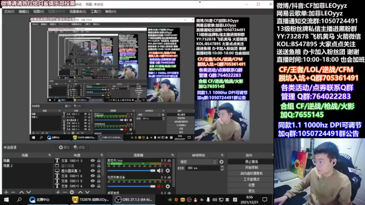Undock the 来源 panel via header icon
The height and width of the screenshot is (205, 365).
102,155
